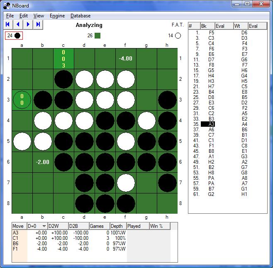Place disc on square b6 showing -2.00
The height and width of the screenshot is (268, 273).
(43, 162)
